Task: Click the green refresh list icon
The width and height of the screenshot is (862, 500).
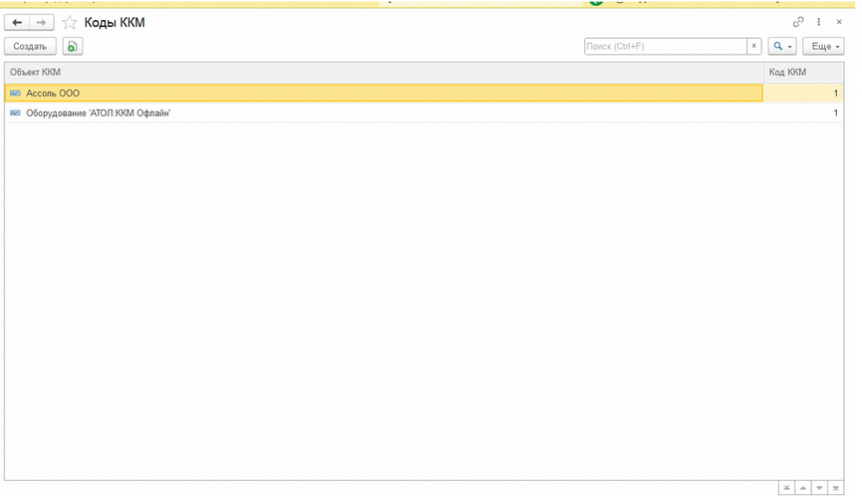Action: (x=72, y=47)
